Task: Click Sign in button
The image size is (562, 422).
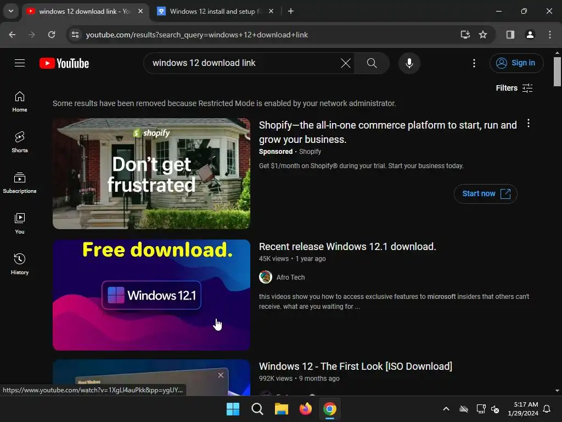Action: click(516, 63)
